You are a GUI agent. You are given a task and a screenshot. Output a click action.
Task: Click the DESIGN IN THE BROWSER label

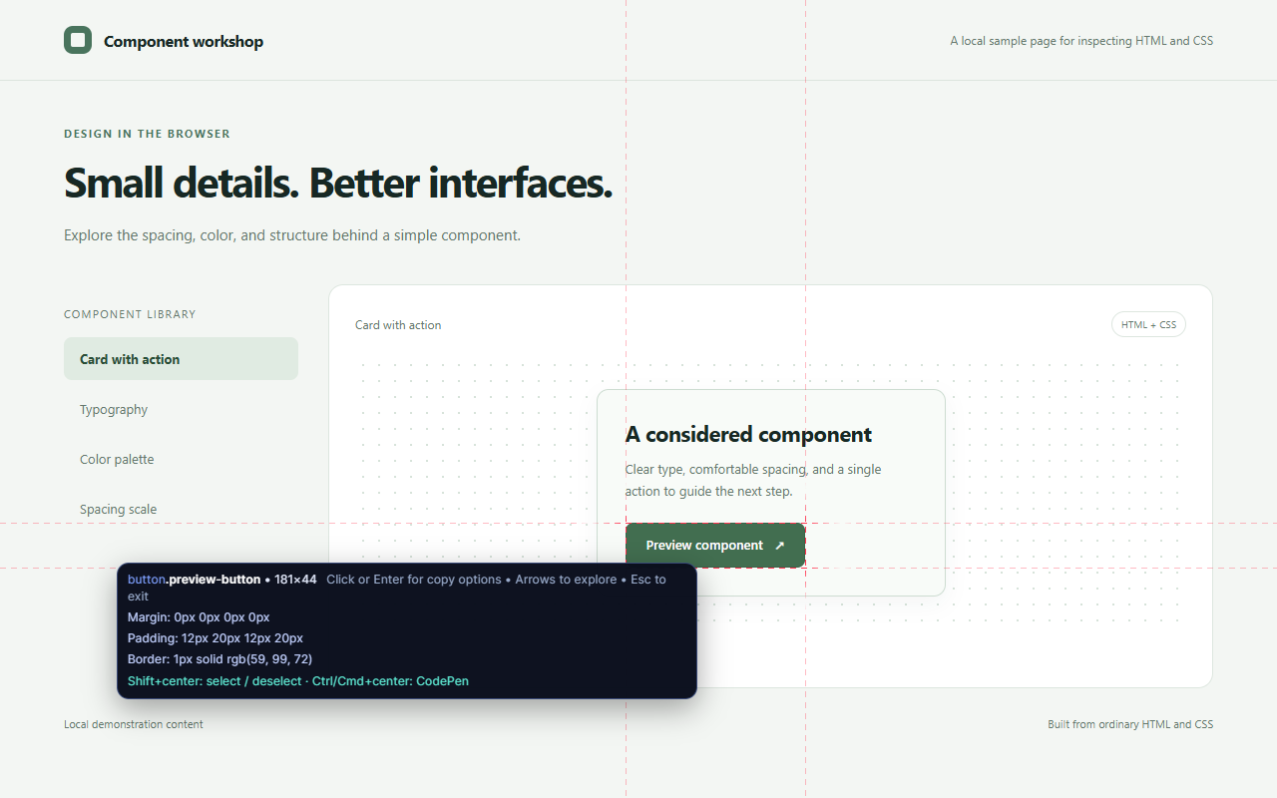click(147, 134)
